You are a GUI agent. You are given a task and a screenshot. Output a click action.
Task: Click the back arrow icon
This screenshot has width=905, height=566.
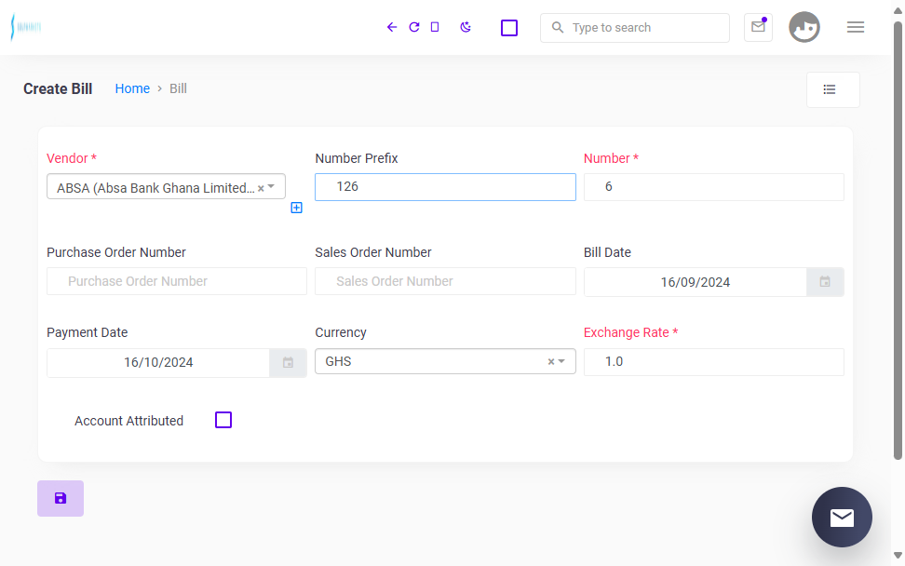[x=392, y=27]
